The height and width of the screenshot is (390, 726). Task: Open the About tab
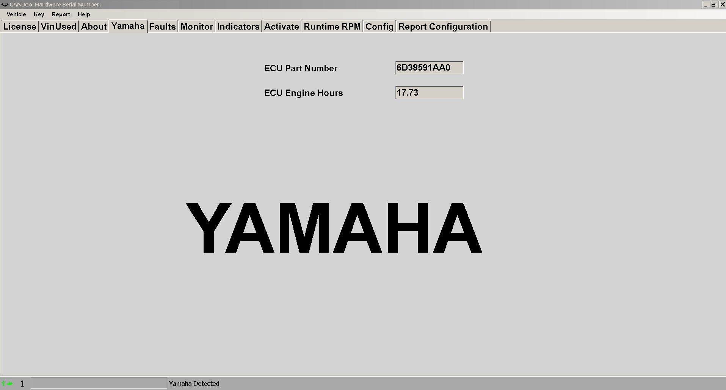click(x=94, y=27)
